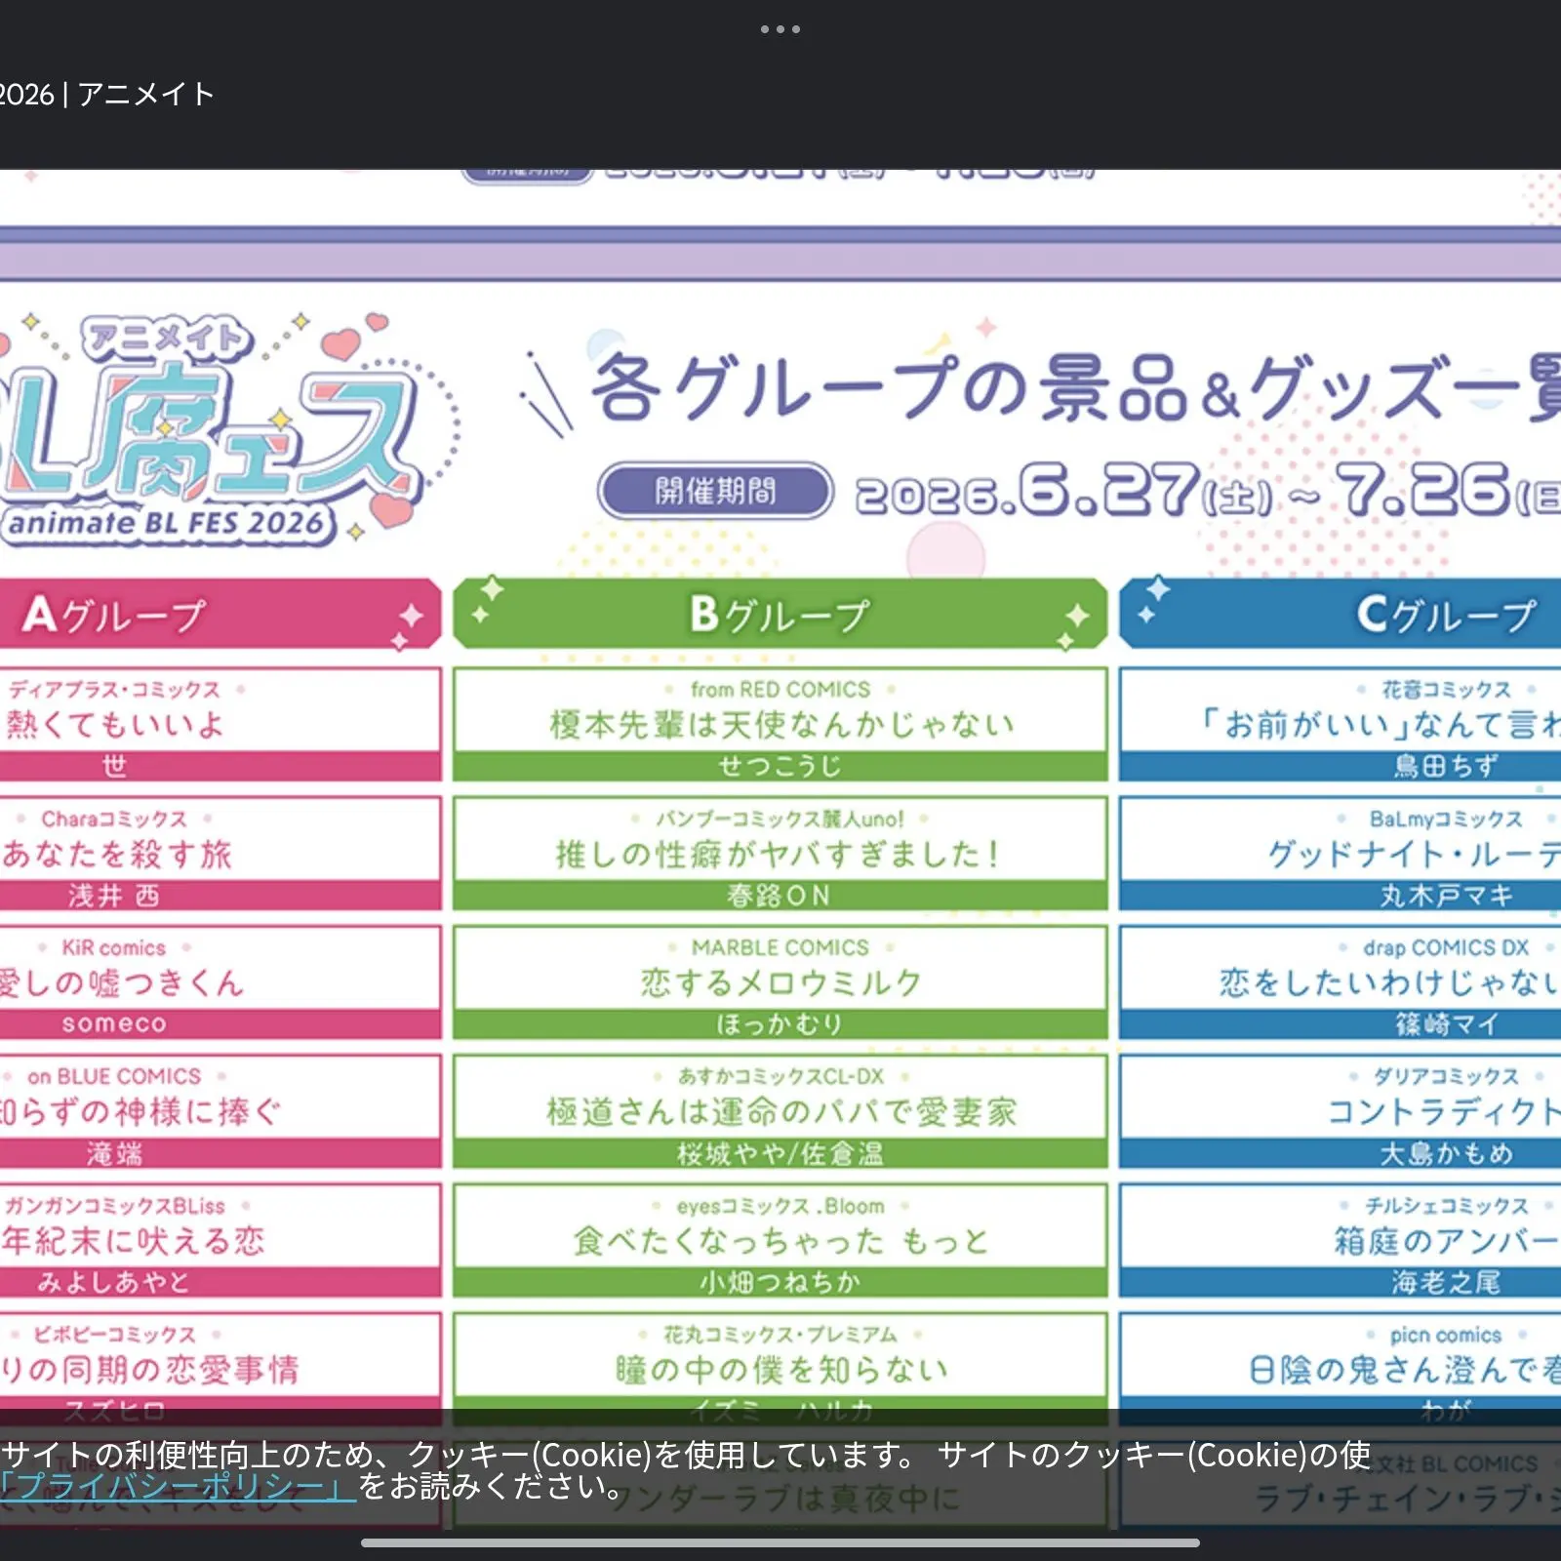The width and height of the screenshot is (1561, 1561).
Task: Click the page title アニメイト
Action: [146, 94]
